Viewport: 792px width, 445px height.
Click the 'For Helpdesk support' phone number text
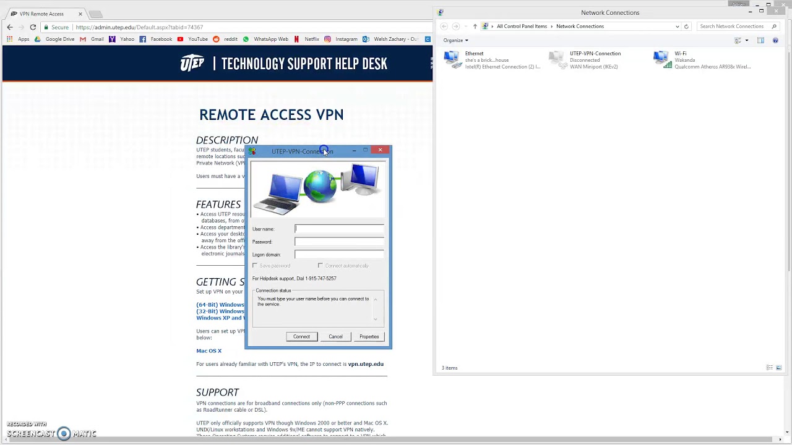[x=295, y=279]
